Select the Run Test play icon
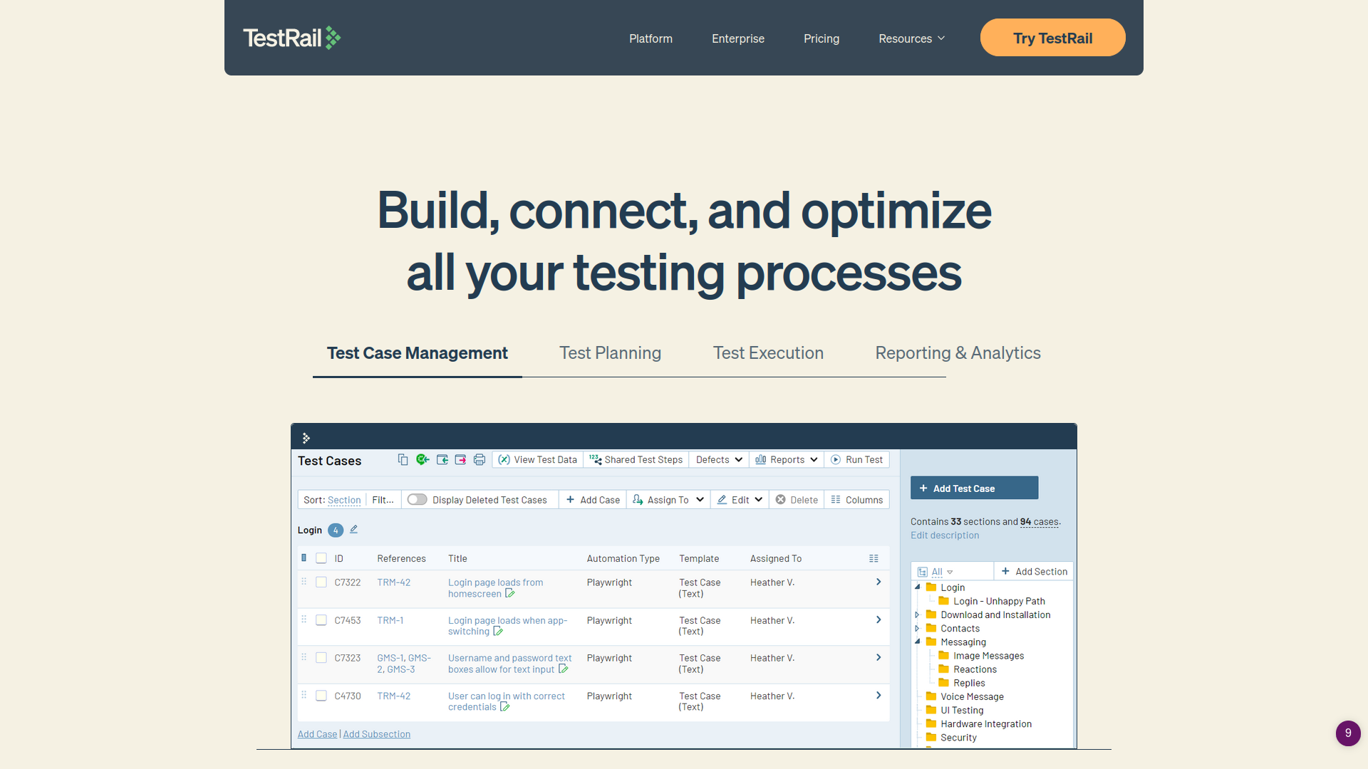The image size is (1368, 769). click(834, 459)
